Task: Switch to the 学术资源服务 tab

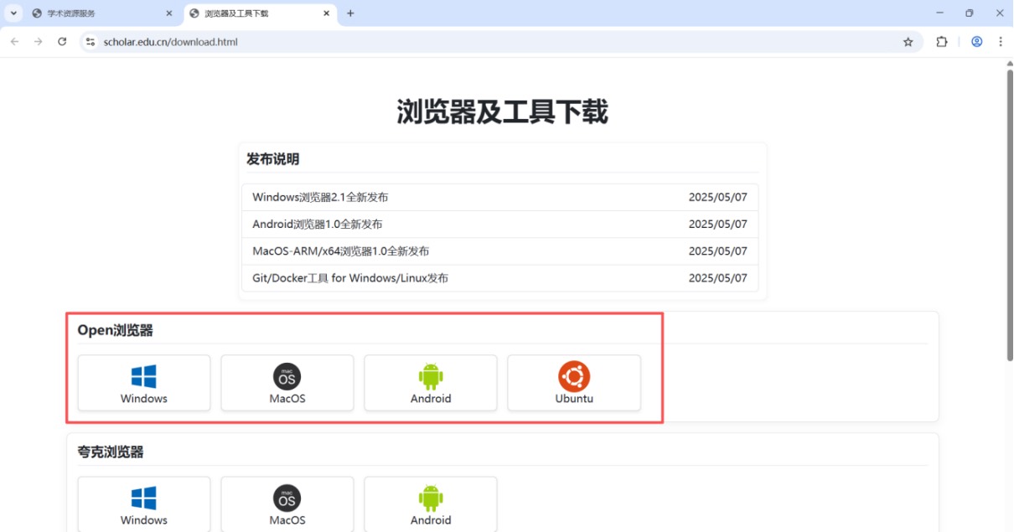Action: pos(102,13)
